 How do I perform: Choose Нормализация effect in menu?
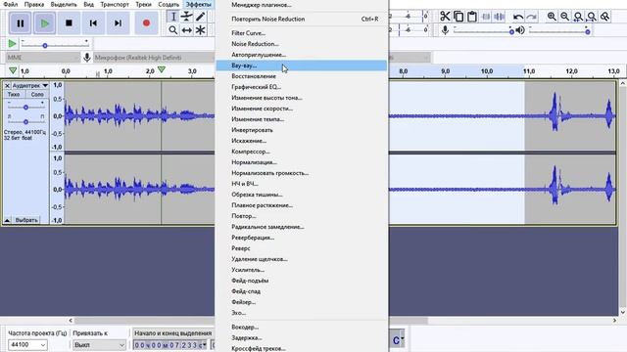pos(302,162)
